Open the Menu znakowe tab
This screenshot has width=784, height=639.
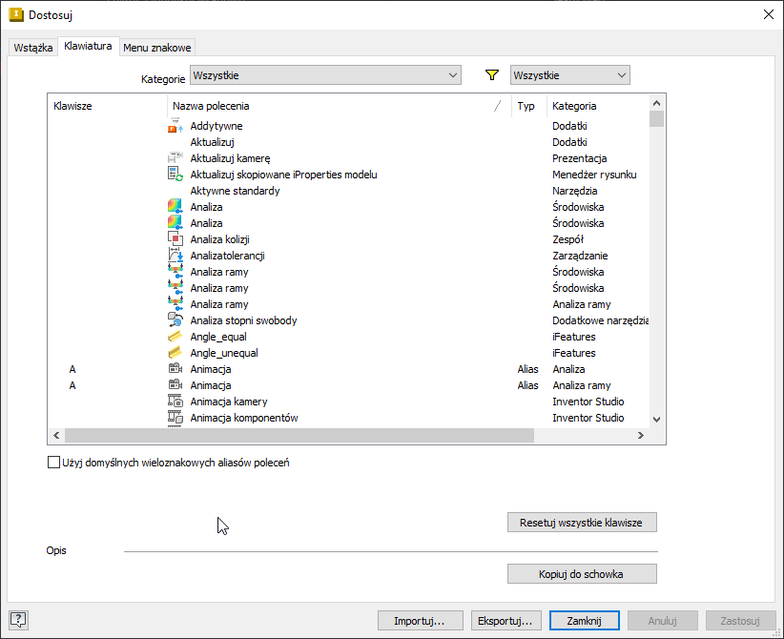(157, 48)
